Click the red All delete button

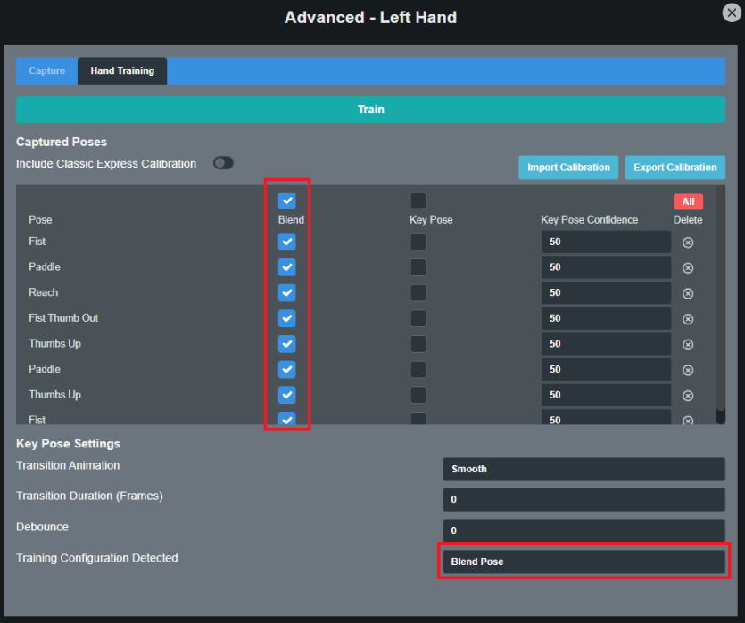click(x=688, y=201)
